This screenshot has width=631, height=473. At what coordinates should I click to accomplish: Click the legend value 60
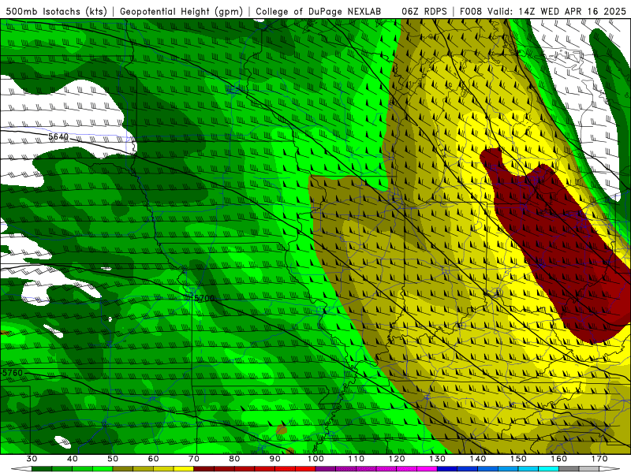click(x=153, y=459)
